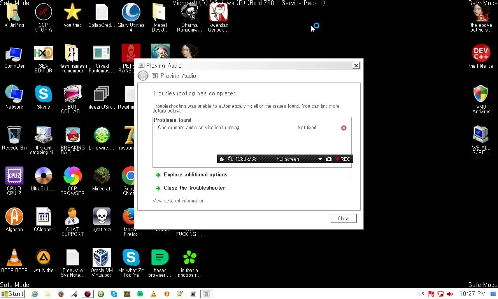Select the 1280x768 resolution label
Screen dimensions: 498x299
tap(246, 159)
